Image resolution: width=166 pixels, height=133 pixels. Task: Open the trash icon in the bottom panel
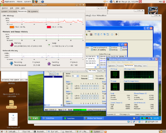106,132
